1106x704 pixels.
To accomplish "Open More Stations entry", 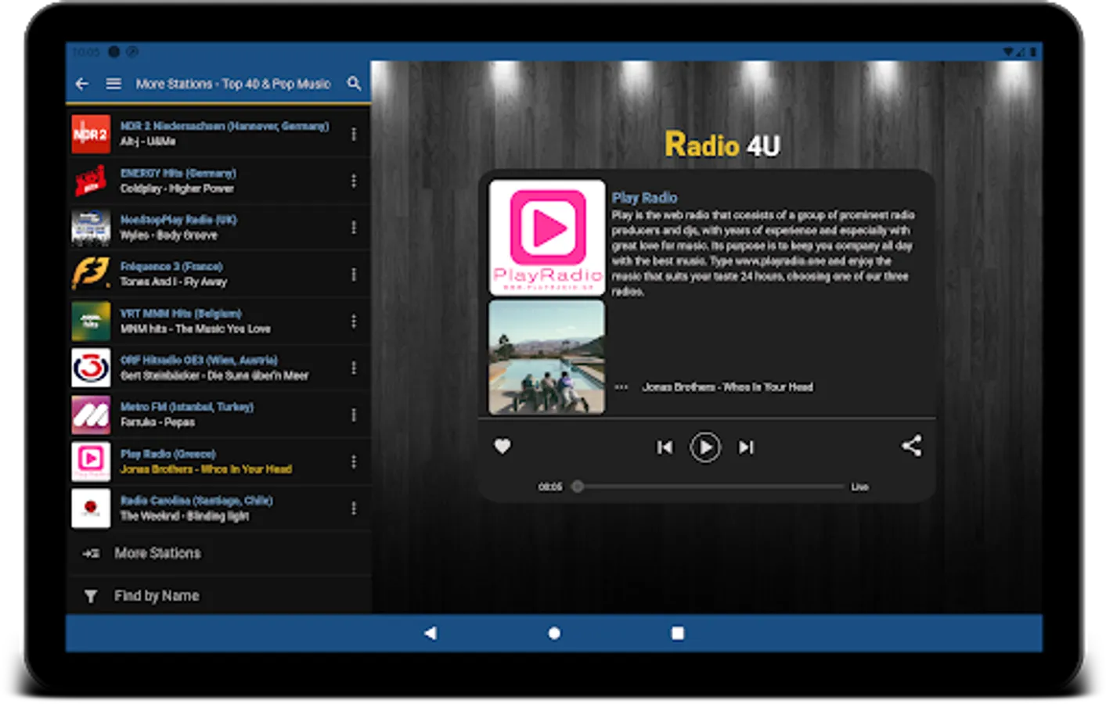I will tap(219, 553).
